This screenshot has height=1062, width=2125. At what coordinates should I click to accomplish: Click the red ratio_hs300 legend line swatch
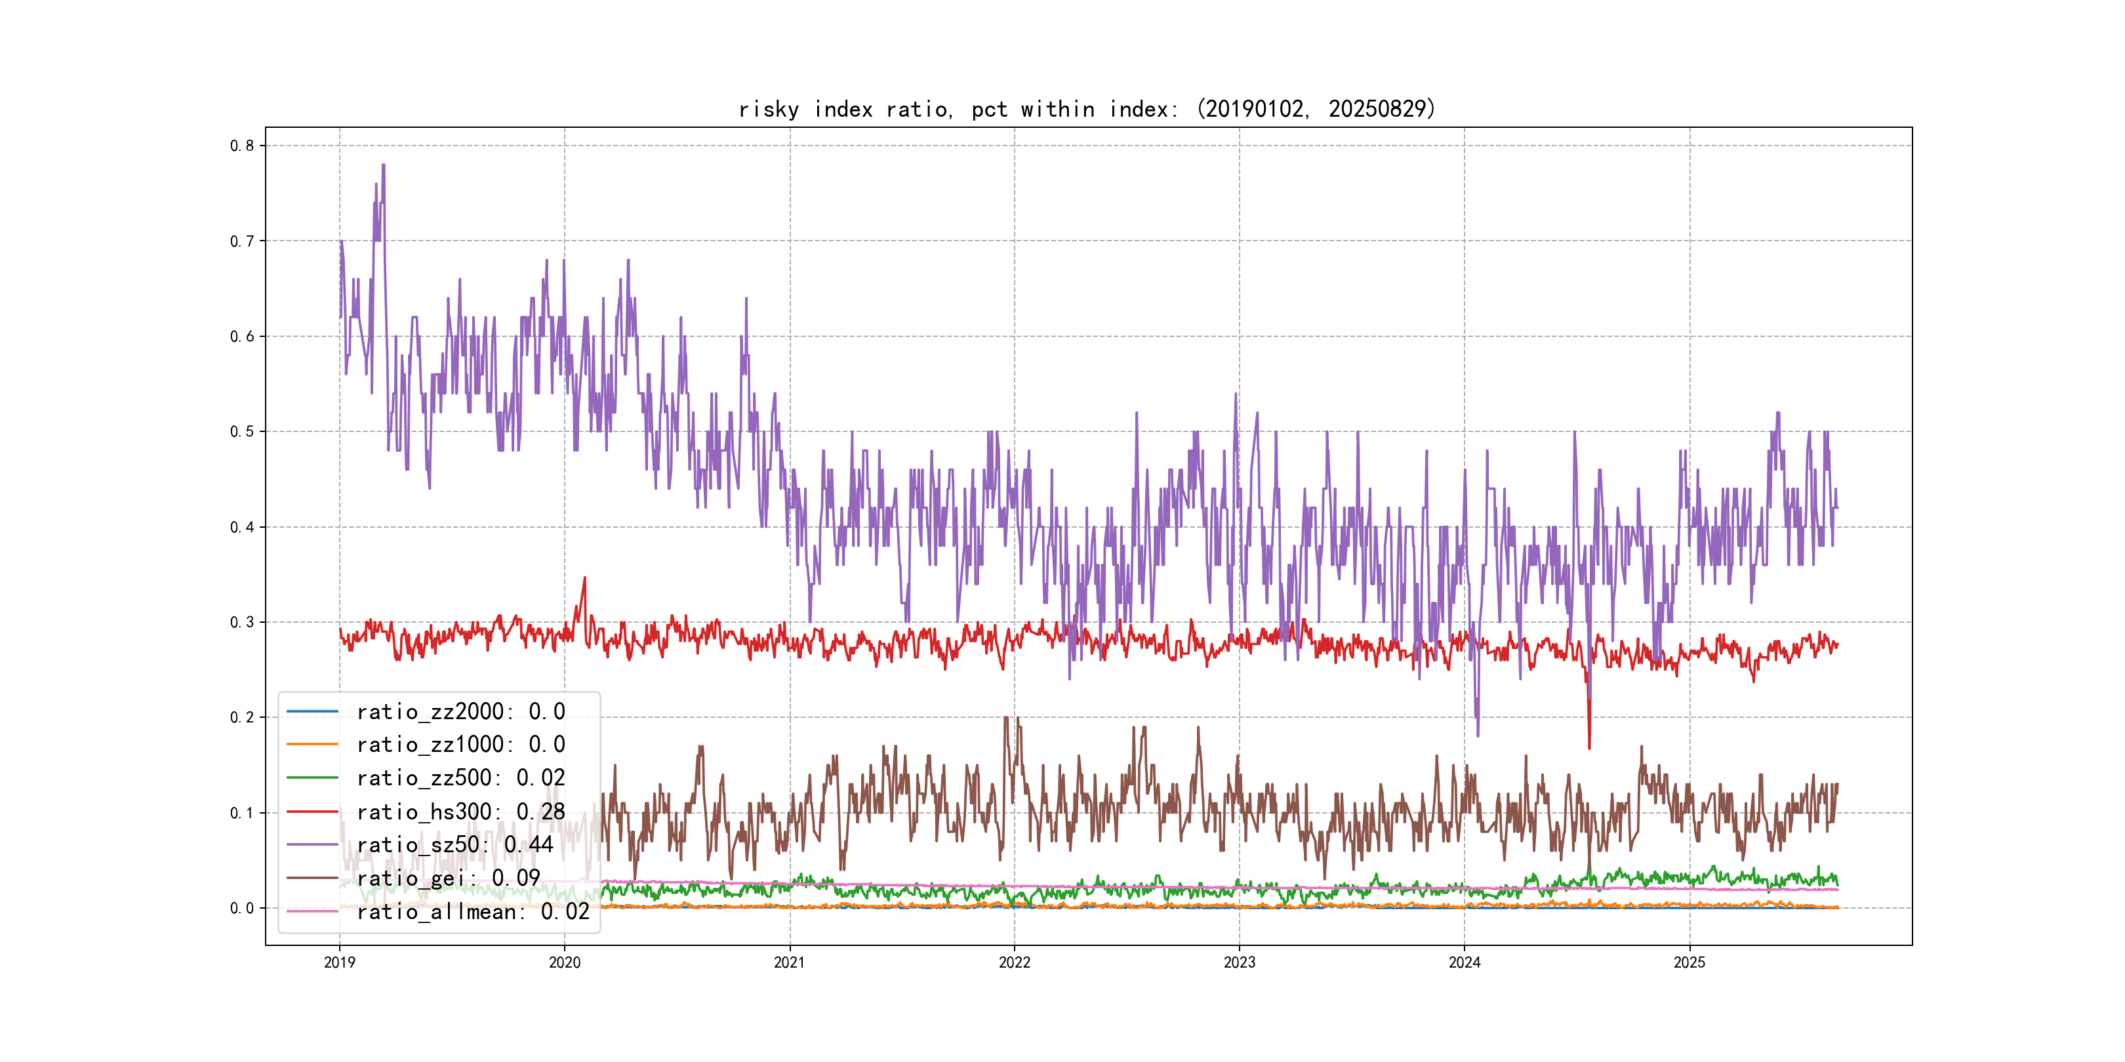(312, 812)
